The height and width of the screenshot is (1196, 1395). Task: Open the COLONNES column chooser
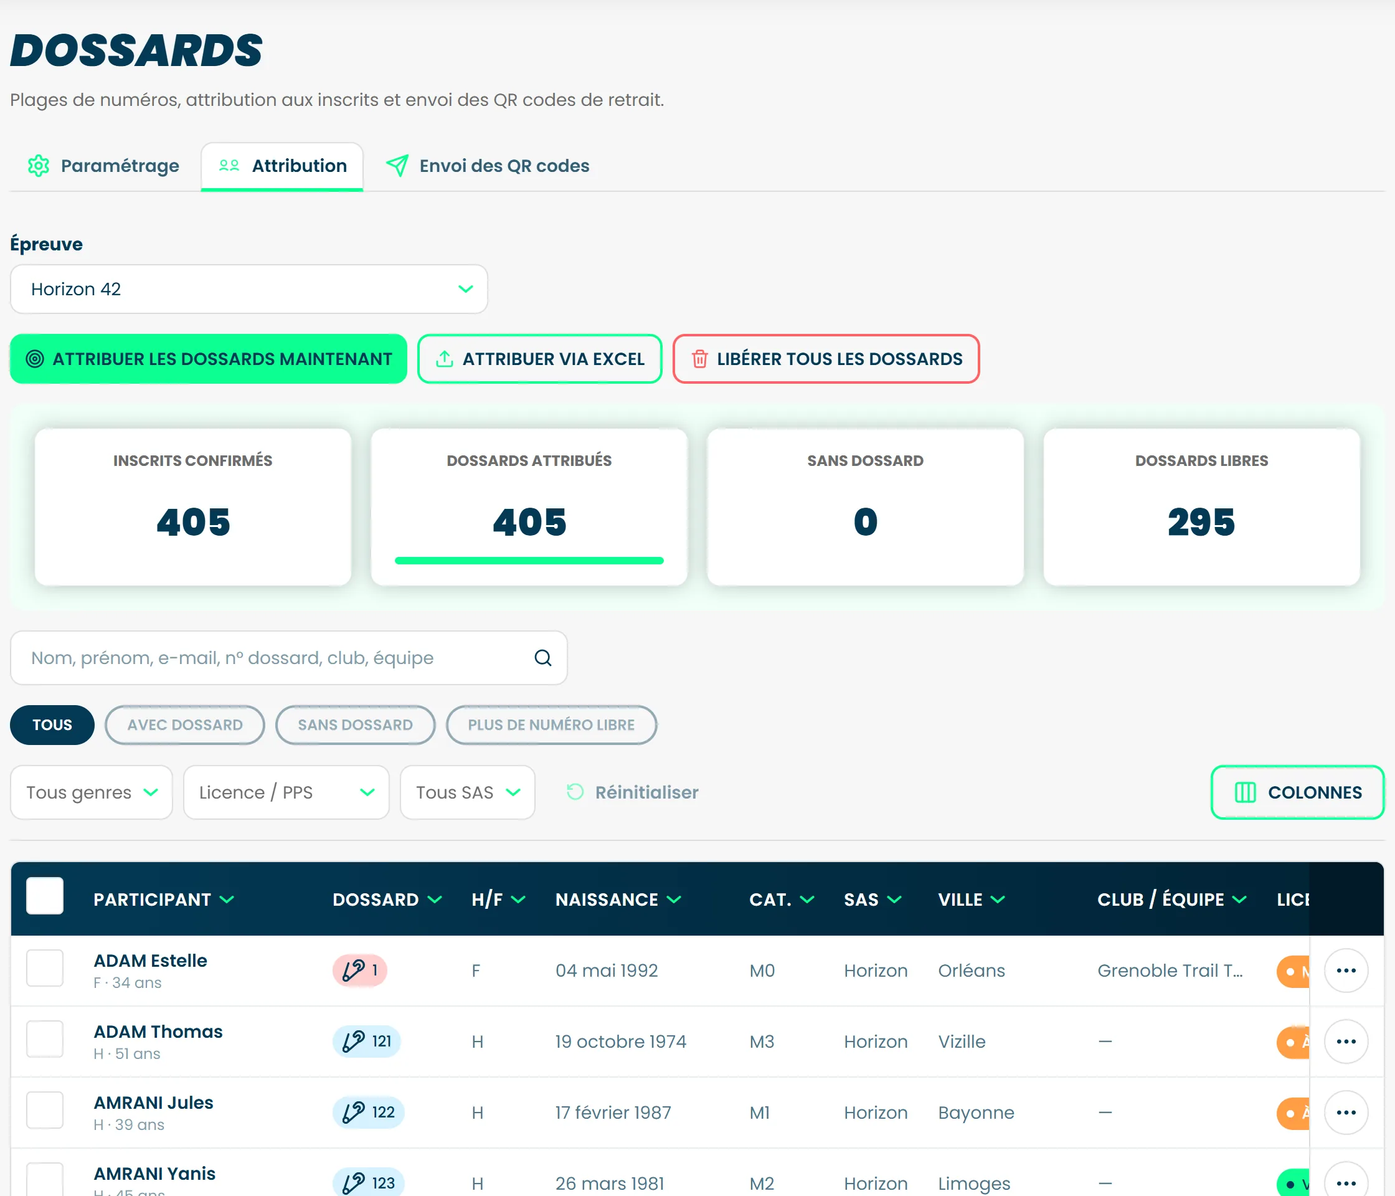pyautogui.click(x=1297, y=792)
